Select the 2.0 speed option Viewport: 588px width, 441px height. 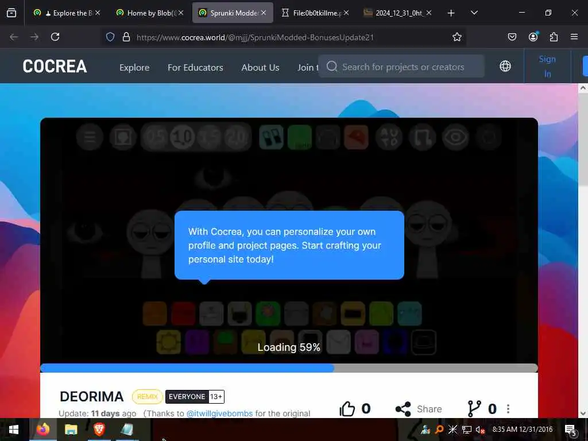tap(237, 137)
